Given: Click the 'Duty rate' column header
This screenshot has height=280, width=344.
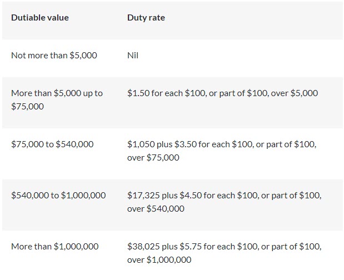Looking at the screenshot, I should pos(146,18).
